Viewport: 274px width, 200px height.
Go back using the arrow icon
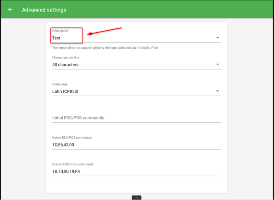tap(10, 10)
